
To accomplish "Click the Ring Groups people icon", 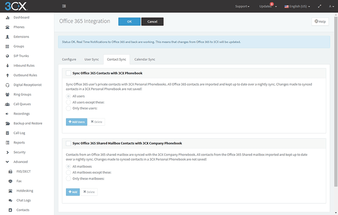I will (8, 94).
